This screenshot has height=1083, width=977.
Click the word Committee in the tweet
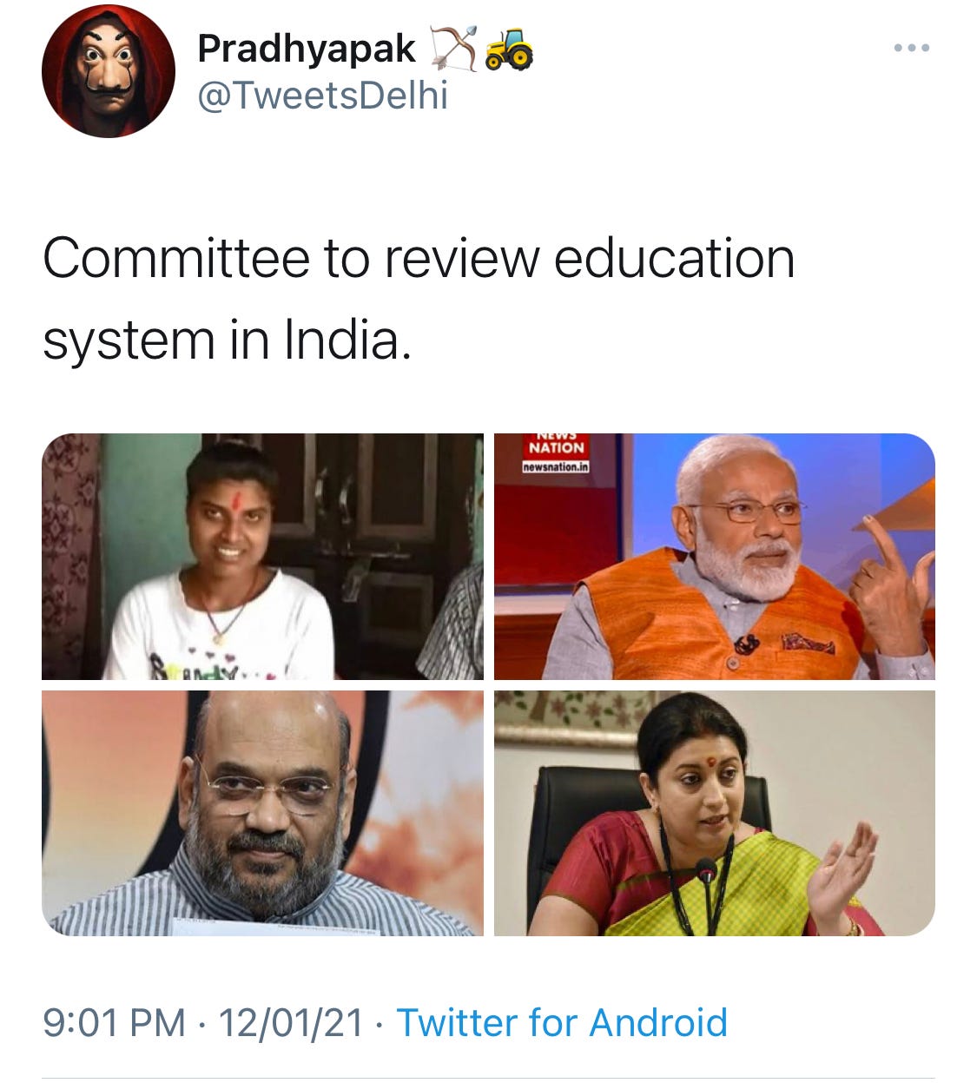(176, 259)
